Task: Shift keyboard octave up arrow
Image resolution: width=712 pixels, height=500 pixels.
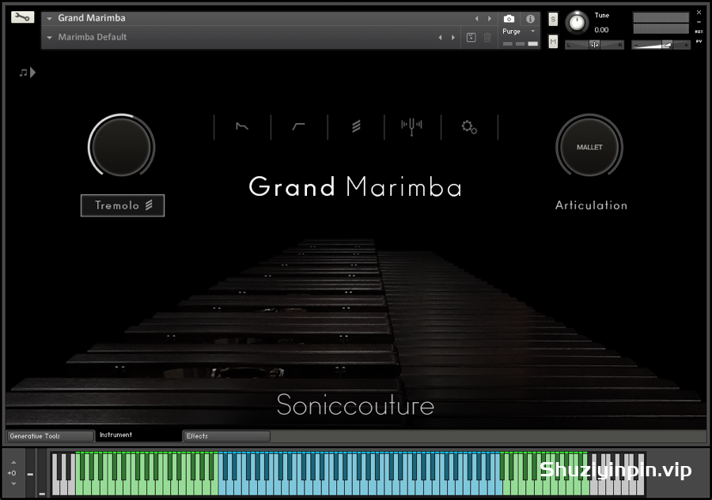Action: click(13, 462)
